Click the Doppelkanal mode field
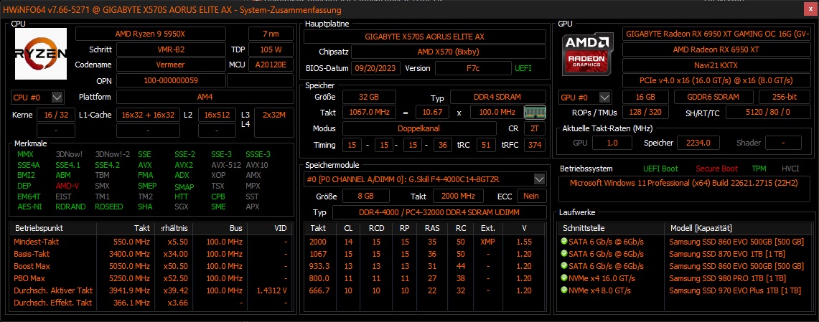The width and height of the screenshot is (819, 322). point(419,128)
